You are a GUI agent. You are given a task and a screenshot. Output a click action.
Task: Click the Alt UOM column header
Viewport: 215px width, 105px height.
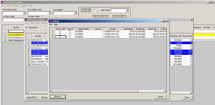207,27
